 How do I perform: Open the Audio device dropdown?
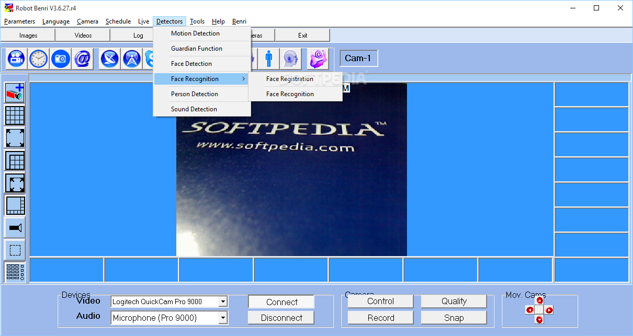223,318
